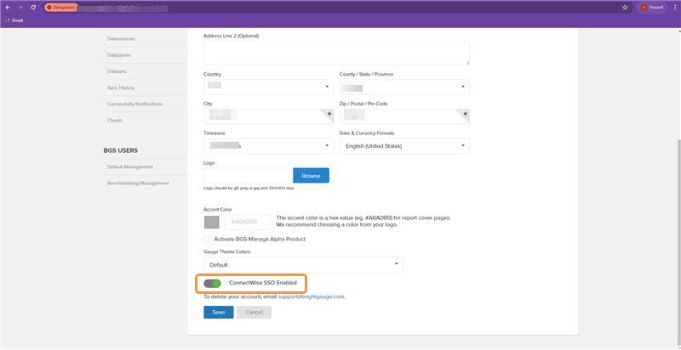Screen dimensions: 681x350
Task: Open Connectivity Notifications in the sidebar
Action: (x=135, y=104)
